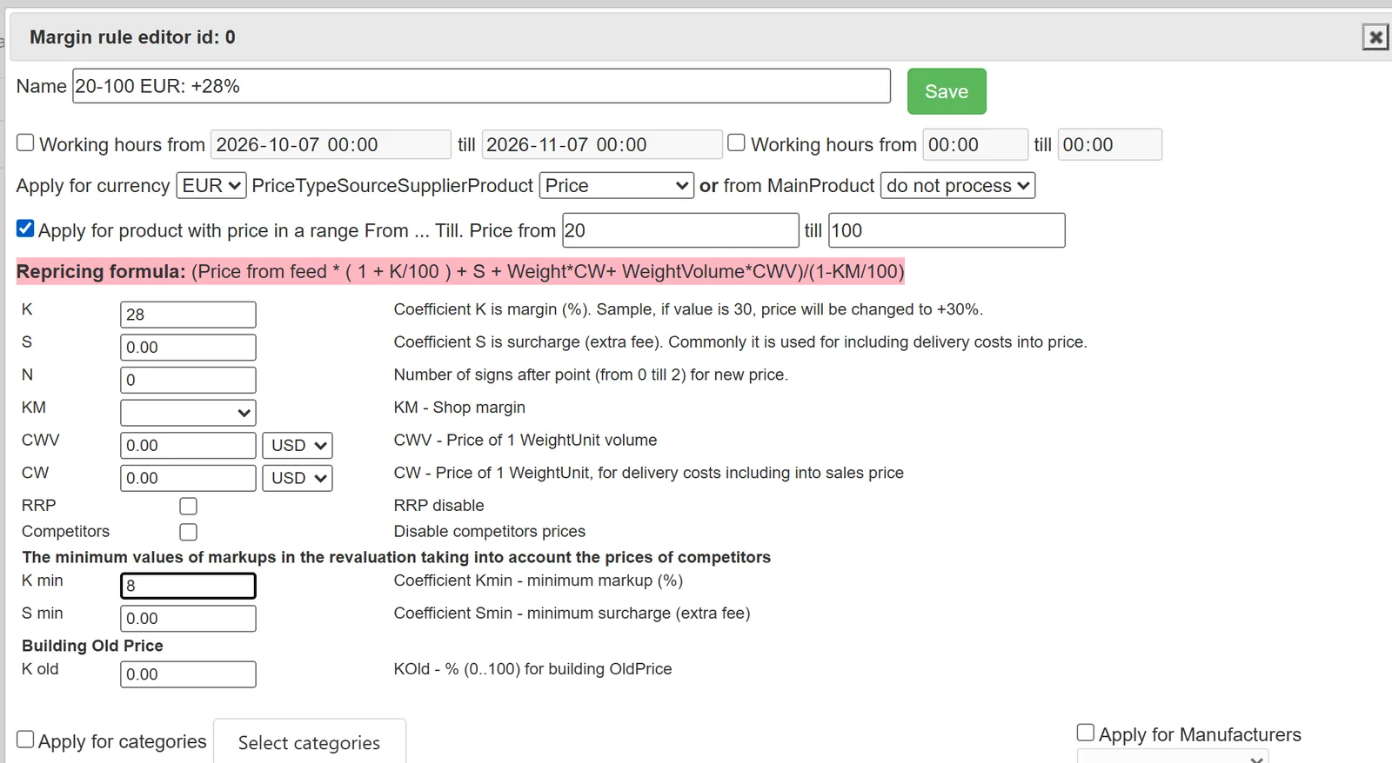Edit coefficient K value 28
The image size is (1392, 763).
pyautogui.click(x=188, y=315)
